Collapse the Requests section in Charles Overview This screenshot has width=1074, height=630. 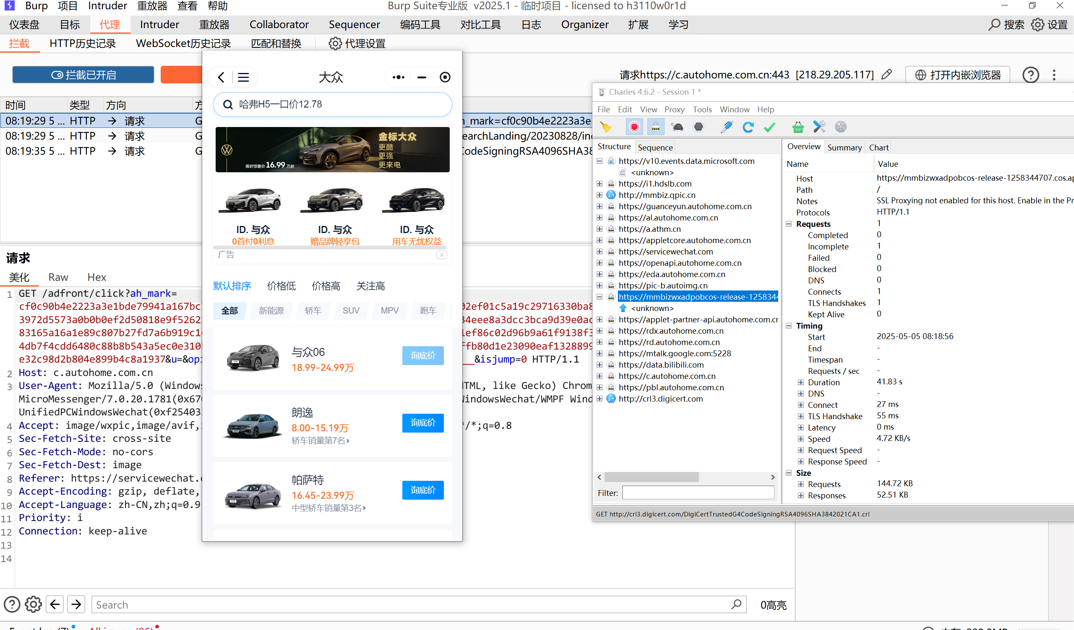(789, 223)
